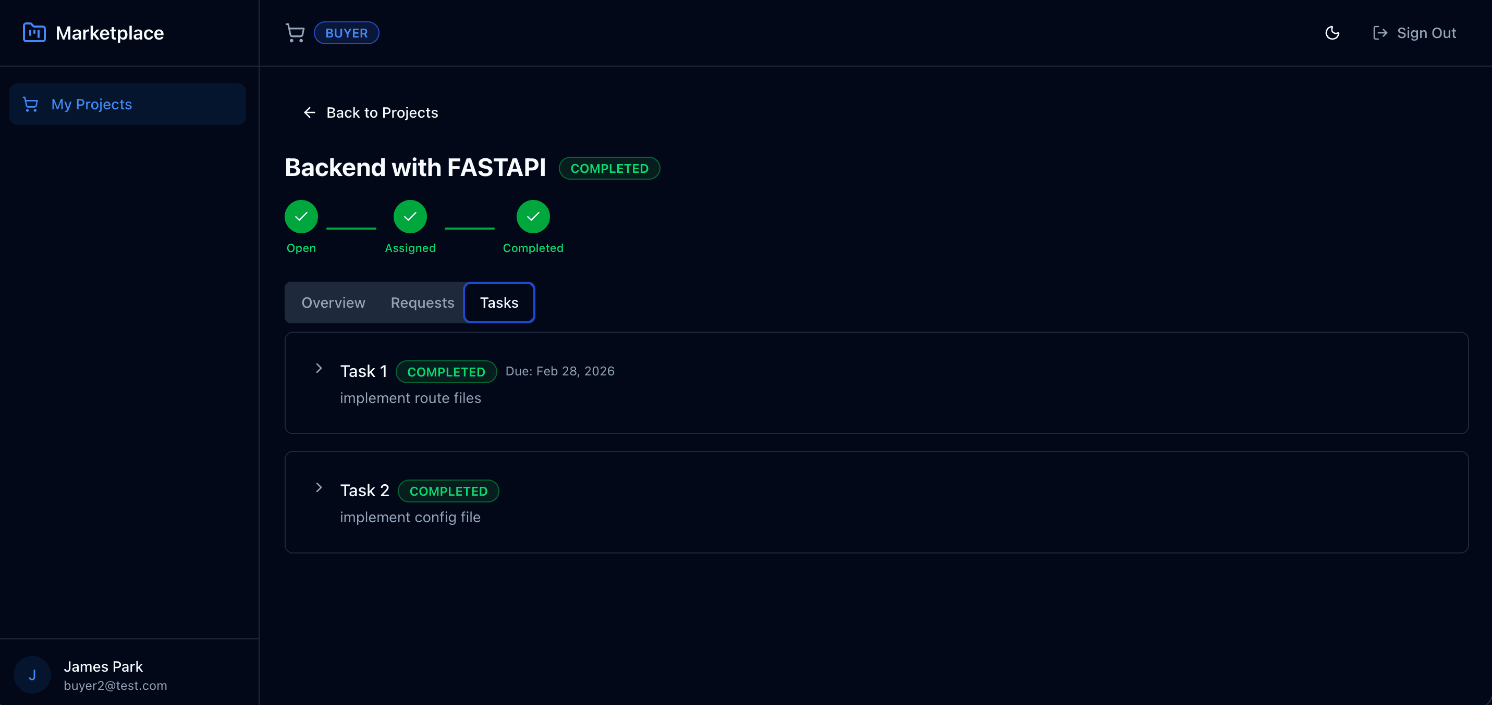
Task: Expand Task 2 with its chevron
Action: (319, 487)
